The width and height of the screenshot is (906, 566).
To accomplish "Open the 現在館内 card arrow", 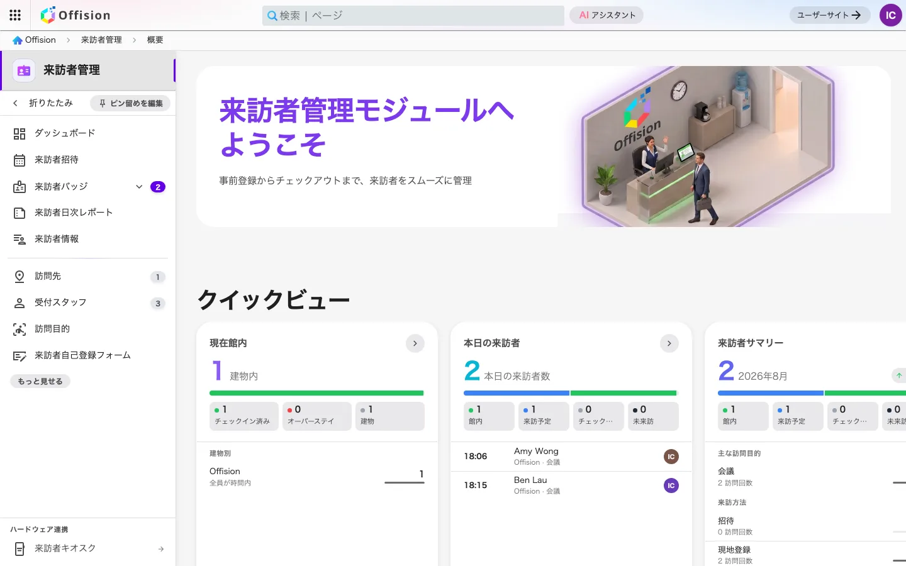I will click(x=415, y=343).
